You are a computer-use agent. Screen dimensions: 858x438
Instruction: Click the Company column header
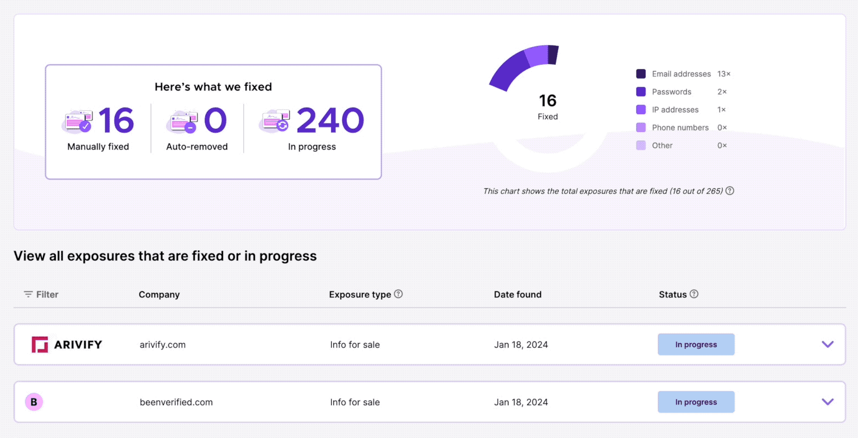tap(159, 294)
